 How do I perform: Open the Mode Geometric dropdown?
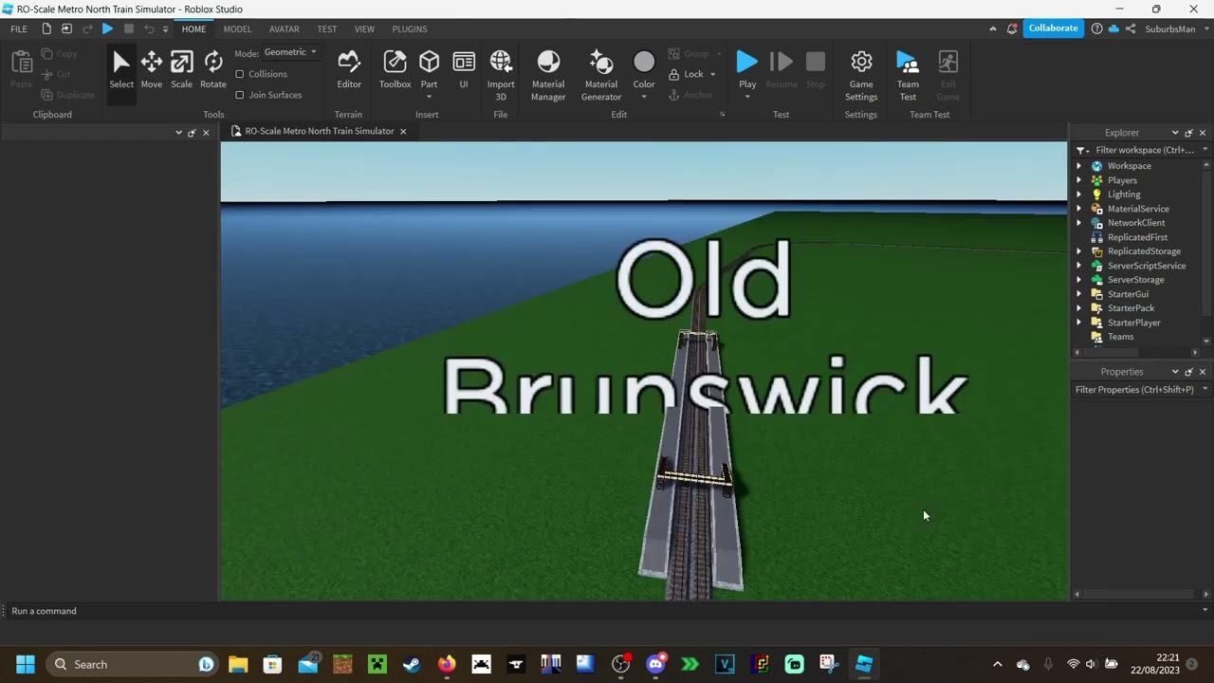(290, 53)
